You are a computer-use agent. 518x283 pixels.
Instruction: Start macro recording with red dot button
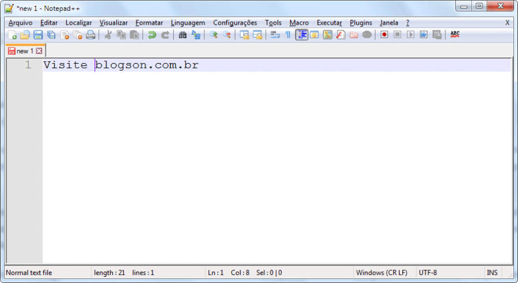pyautogui.click(x=384, y=34)
